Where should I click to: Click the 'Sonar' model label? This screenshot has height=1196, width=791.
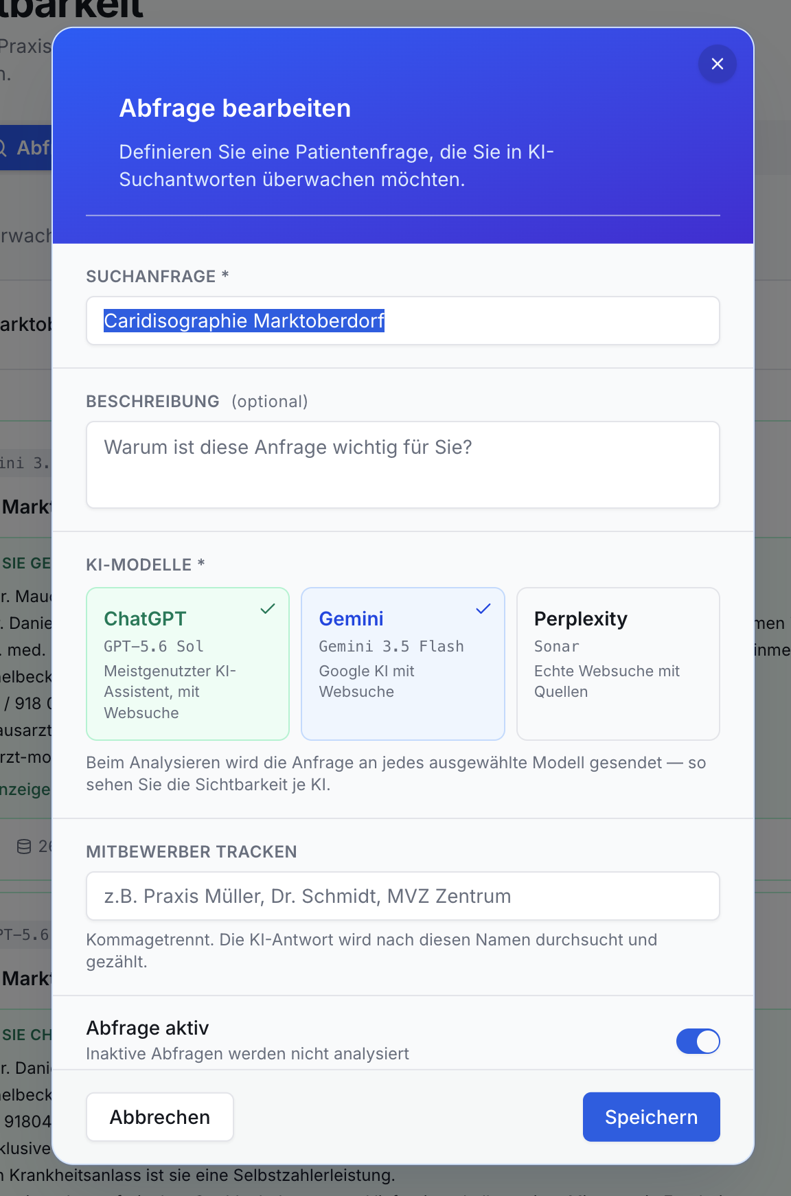tap(557, 646)
